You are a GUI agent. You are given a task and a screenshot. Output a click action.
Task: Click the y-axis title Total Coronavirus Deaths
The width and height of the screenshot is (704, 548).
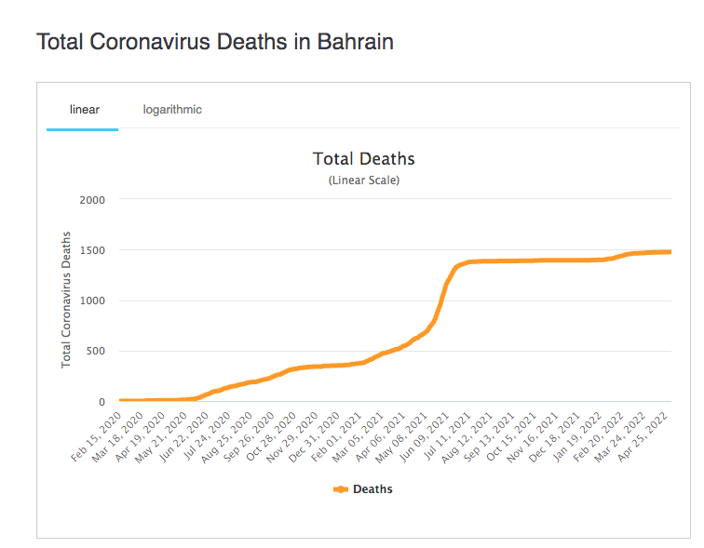(67, 300)
